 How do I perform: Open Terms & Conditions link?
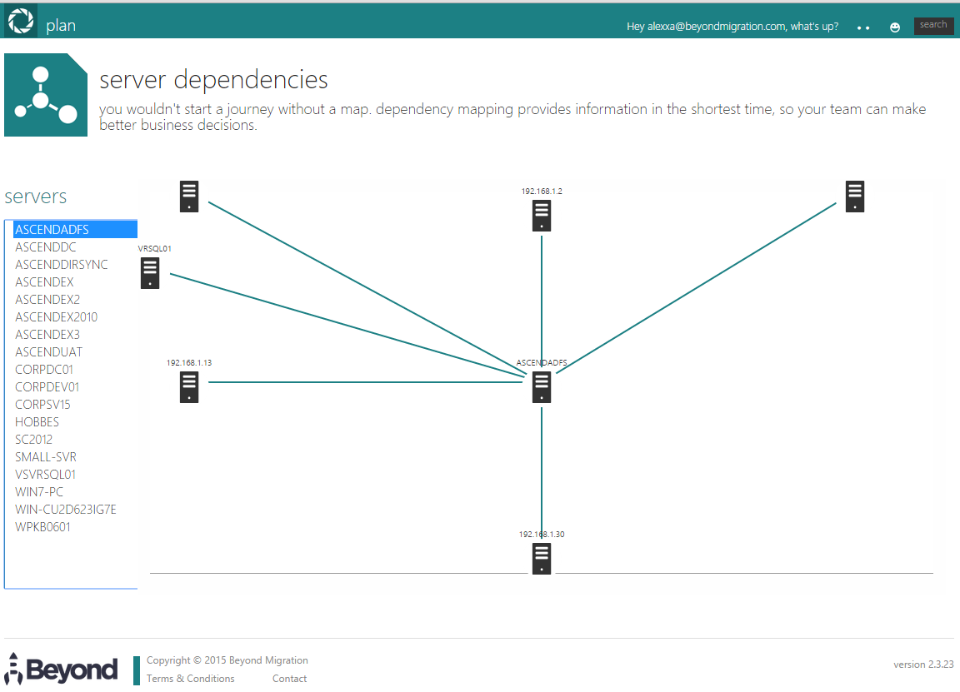(x=190, y=679)
